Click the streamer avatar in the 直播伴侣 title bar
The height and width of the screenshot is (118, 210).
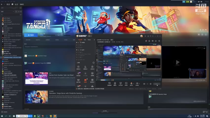(x=141, y=36)
